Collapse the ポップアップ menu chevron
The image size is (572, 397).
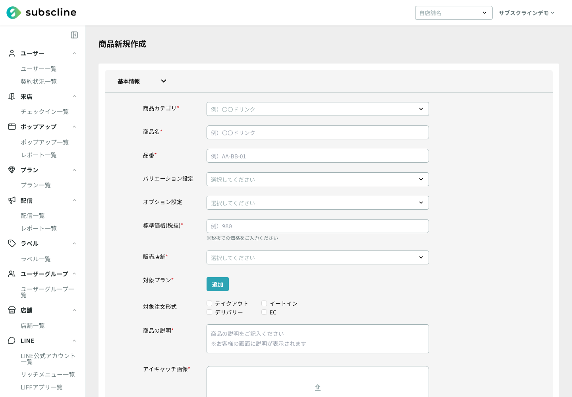coord(74,127)
